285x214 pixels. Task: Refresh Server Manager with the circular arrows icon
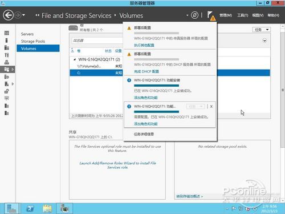(194, 15)
